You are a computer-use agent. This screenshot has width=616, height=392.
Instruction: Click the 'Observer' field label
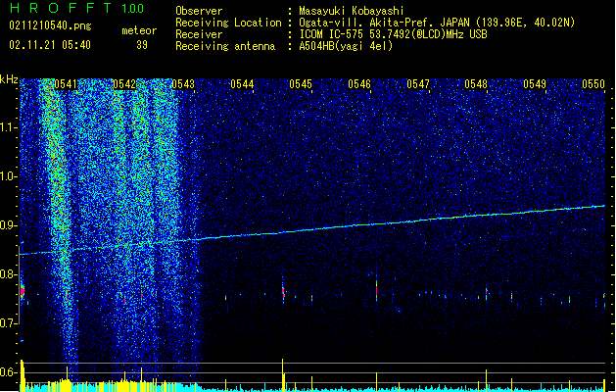coord(199,11)
